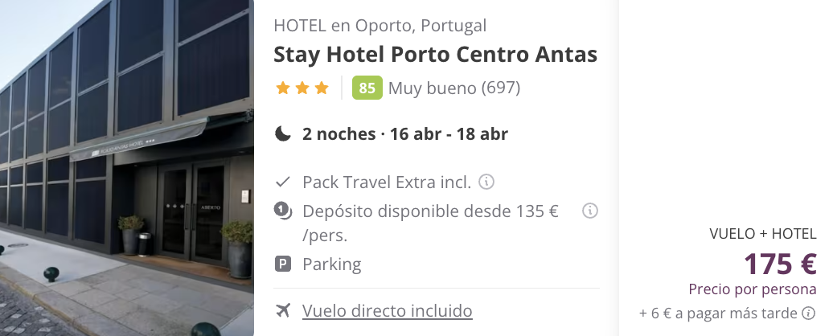Click HOTEL en Oporto, Portugal label
This screenshot has height=336, width=833.
380,26
